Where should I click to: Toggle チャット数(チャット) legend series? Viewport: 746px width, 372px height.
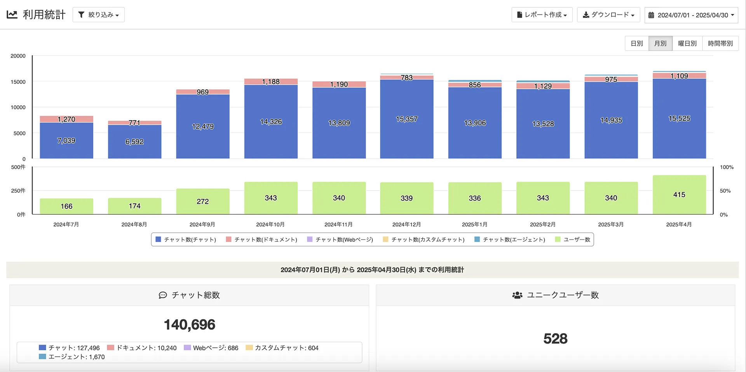[186, 239]
